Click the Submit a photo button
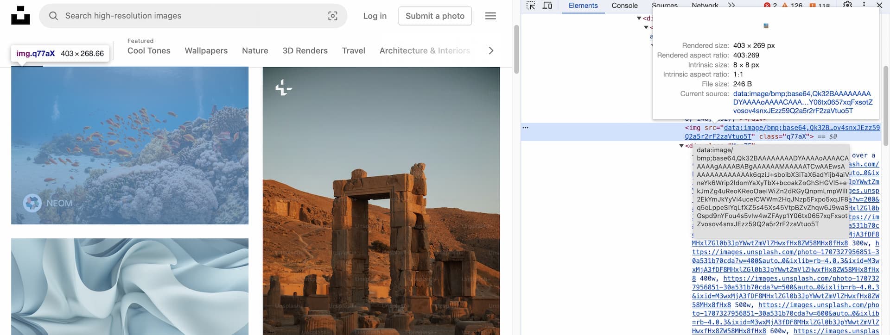The height and width of the screenshot is (335, 890). point(435,16)
